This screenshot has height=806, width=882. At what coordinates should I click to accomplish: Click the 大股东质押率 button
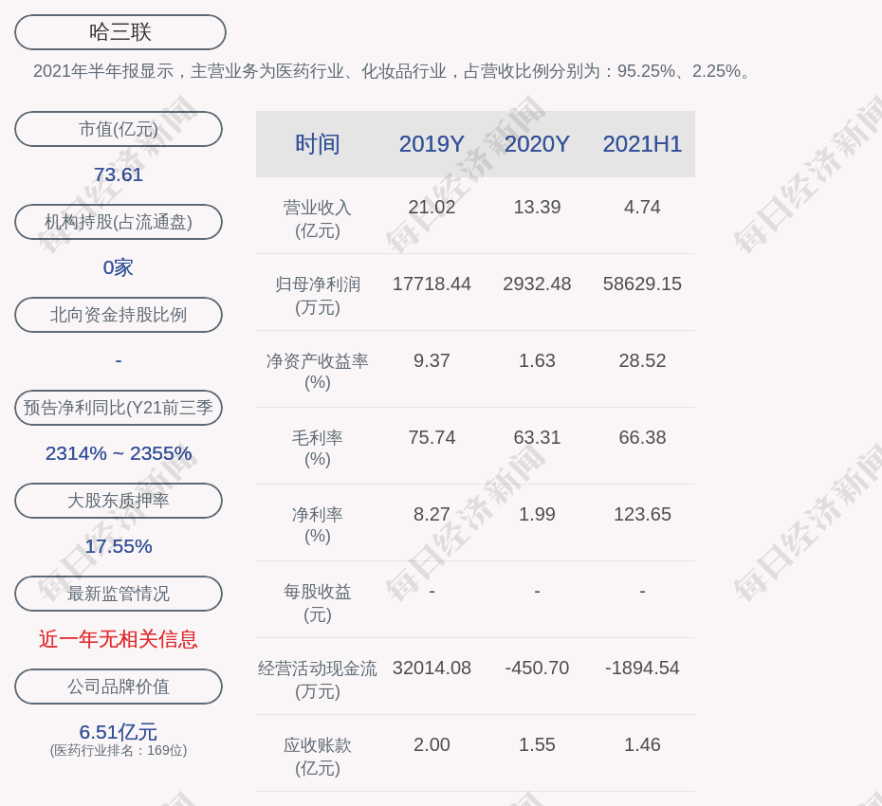click(119, 501)
